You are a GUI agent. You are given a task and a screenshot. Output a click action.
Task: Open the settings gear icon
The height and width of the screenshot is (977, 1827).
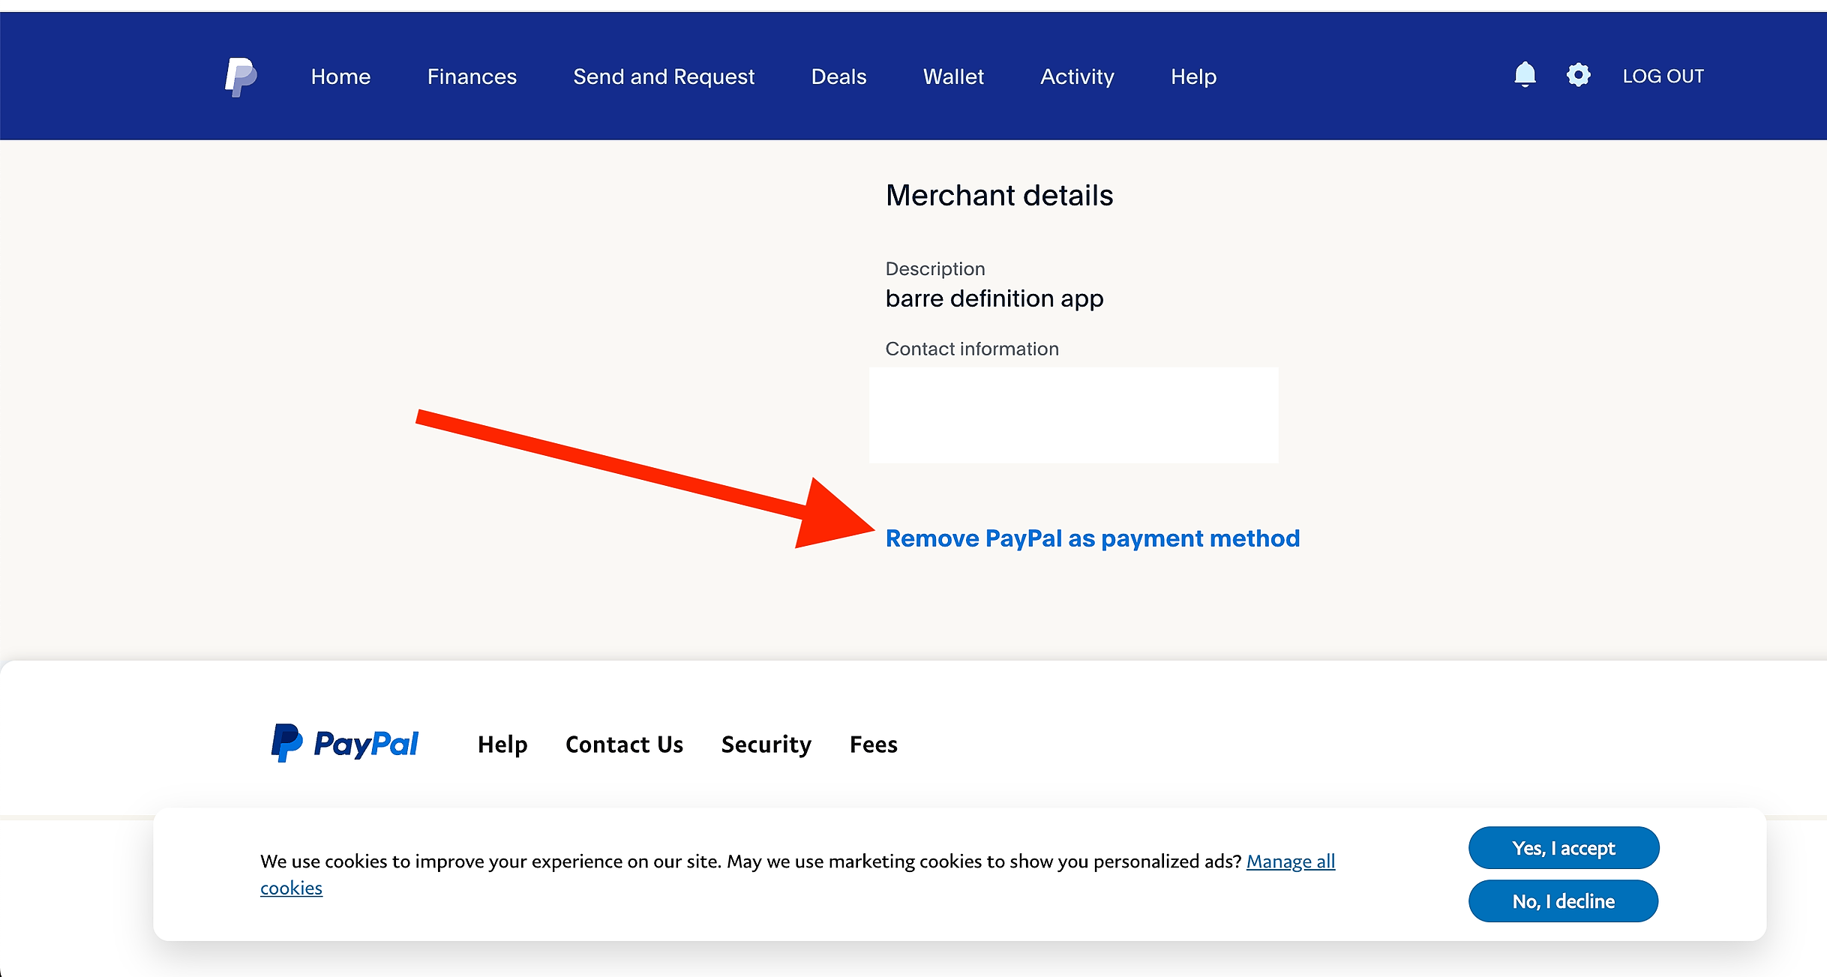click(x=1578, y=75)
